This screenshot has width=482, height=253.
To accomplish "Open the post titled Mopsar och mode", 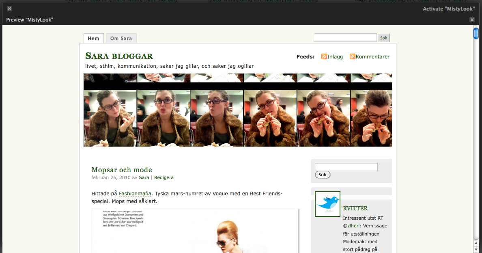I will pyautogui.click(x=122, y=170).
